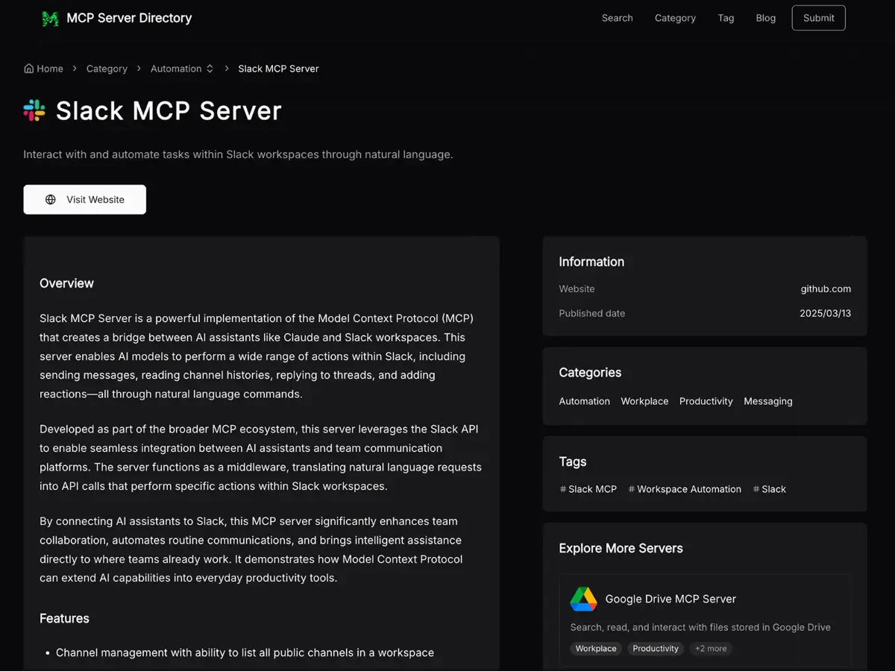Click the Messaging category link
The image size is (895, 671).
(767, 401)
